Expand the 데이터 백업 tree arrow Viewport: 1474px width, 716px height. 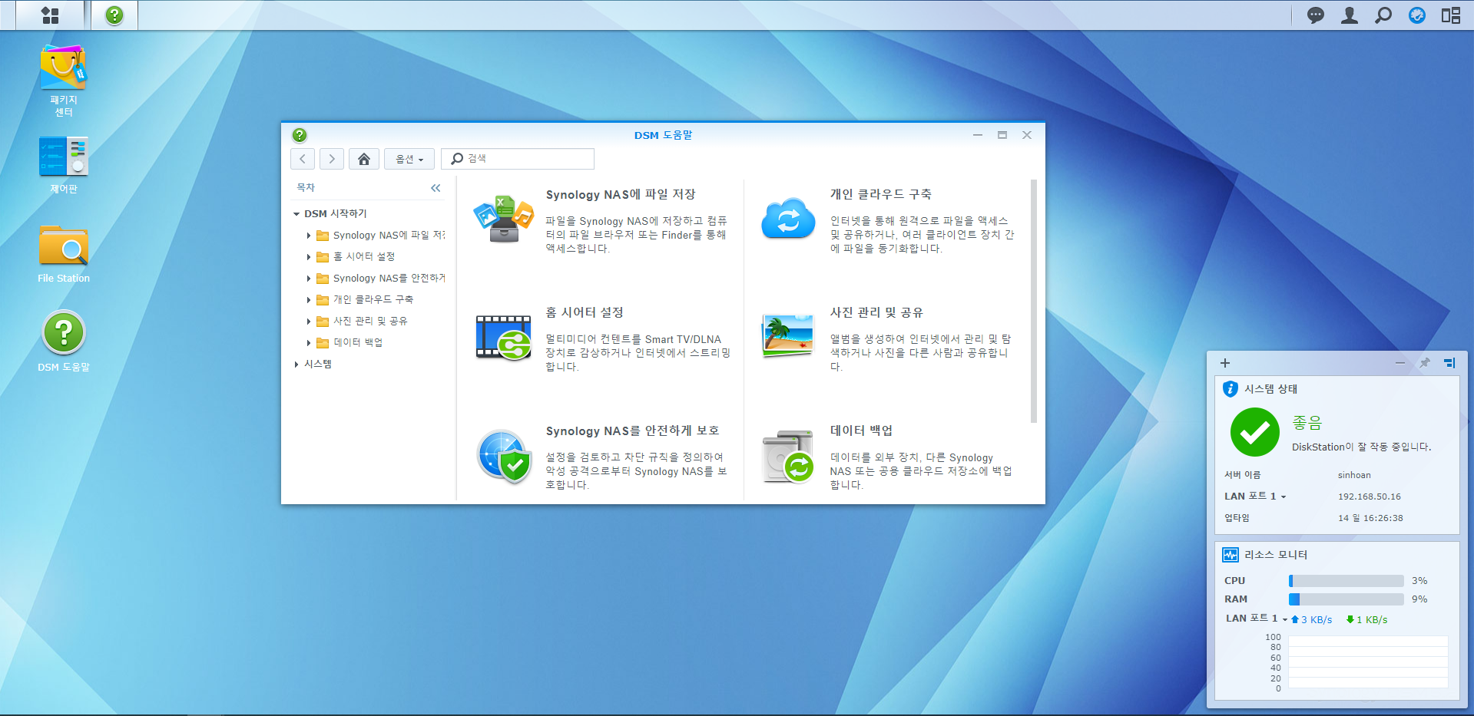pos(309,343)
